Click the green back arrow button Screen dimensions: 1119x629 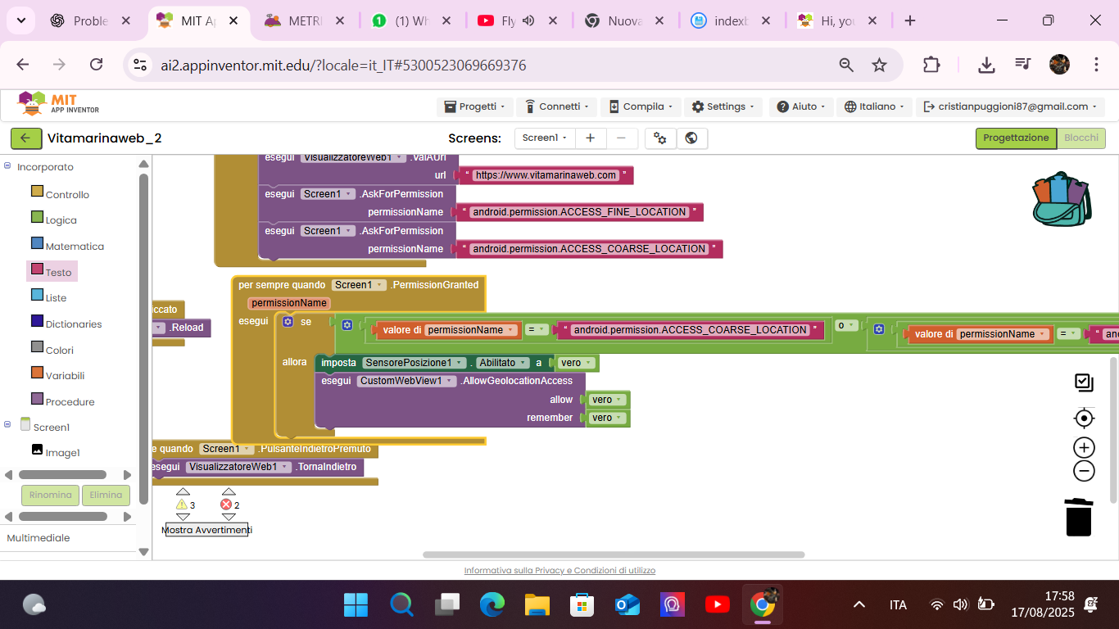pyautogui.click(x=26, y=138)
